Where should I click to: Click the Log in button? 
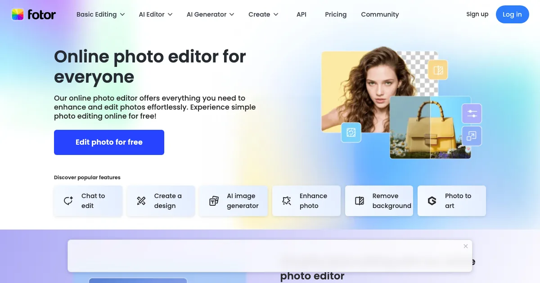click(x=512, y=14)
